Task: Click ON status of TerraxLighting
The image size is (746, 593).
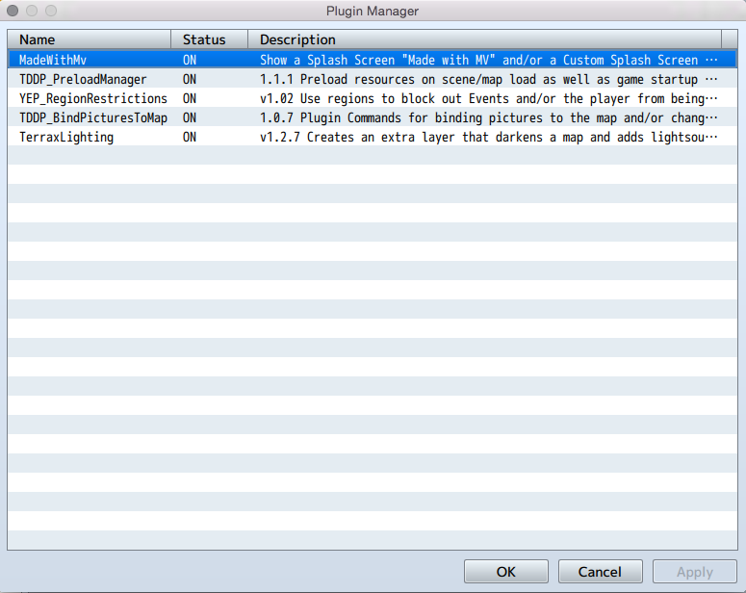Action: pos(190,137)
